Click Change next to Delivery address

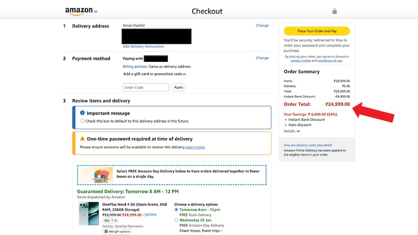262,26
